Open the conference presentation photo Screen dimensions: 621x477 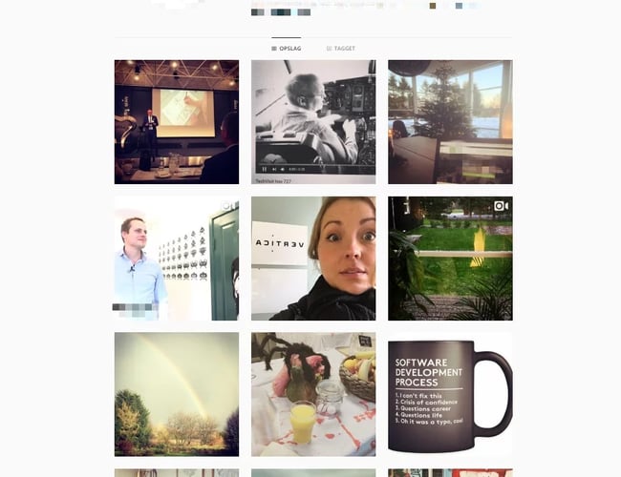(x=177, y=122)
